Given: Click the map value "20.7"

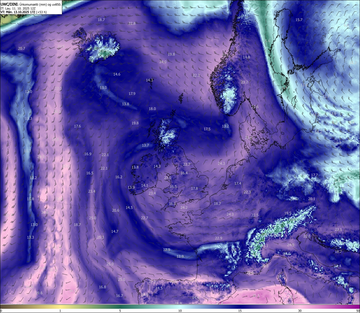Looking at the screenshot, I should pyautogui.click(x=22, y=49).
